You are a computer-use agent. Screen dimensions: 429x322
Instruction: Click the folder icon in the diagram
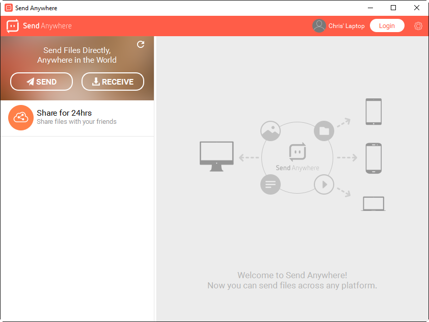pyautogui.click(x=324, y=131)
